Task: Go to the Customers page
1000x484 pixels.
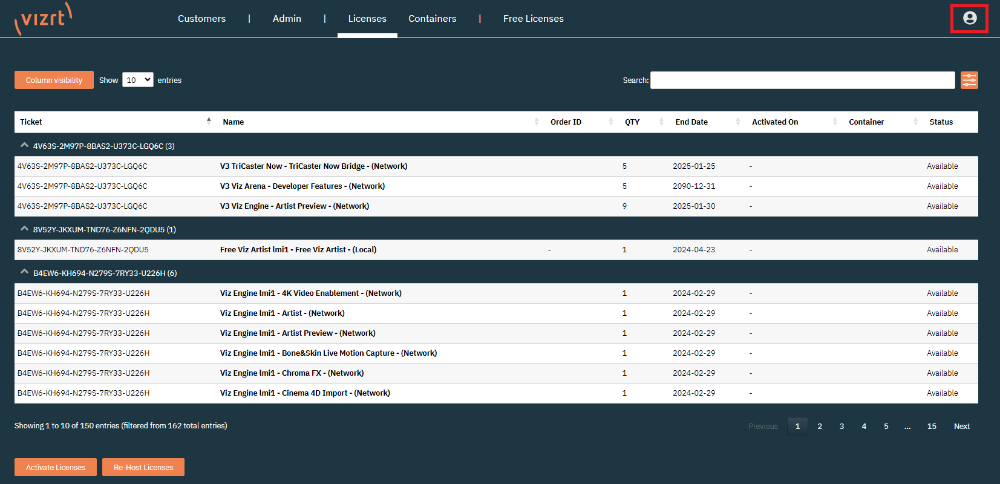Action: [201, 19]
